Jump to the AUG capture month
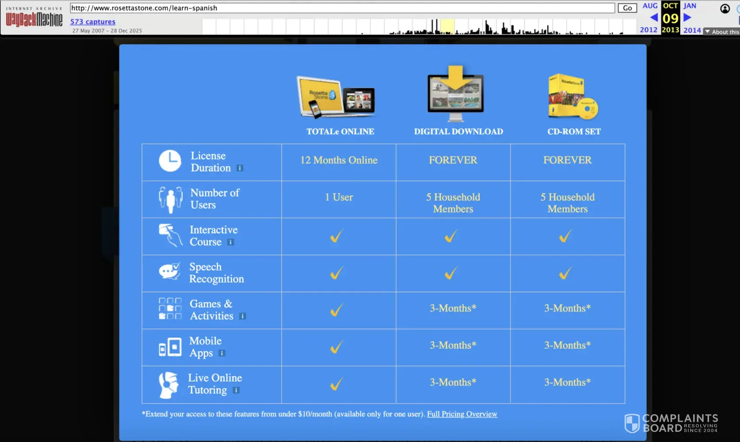This screenshot has height=442, width=740. coord(650,6)
